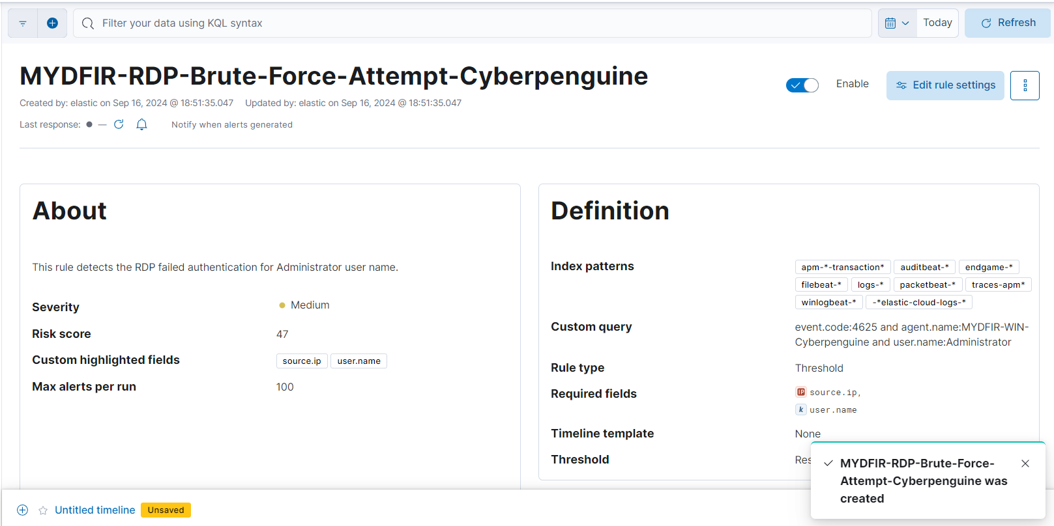Open Edit rule settings

945,85
